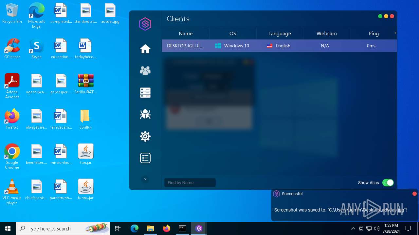Click the yellow minimize window dot
This screenshot has width=419, height=235.
pos(386,16)
